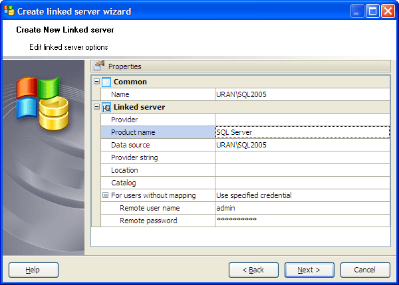
Task: Maximize the wizard window
Action: [x=372, y=11]
